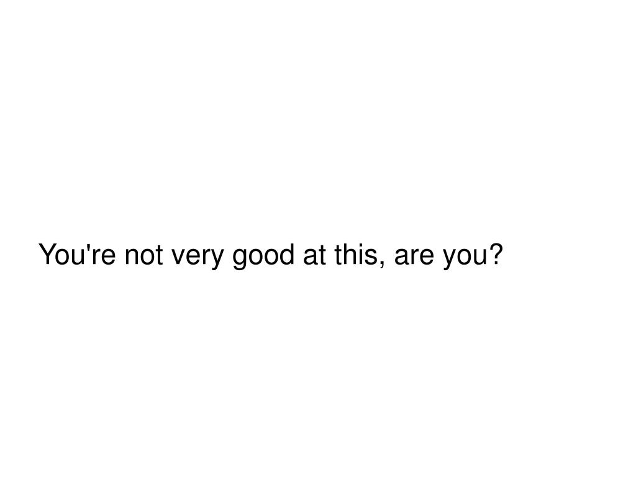This screenshot has width=636, height=477.
Task: Click the apostrophe in "You're"
Action: [89, 247]
